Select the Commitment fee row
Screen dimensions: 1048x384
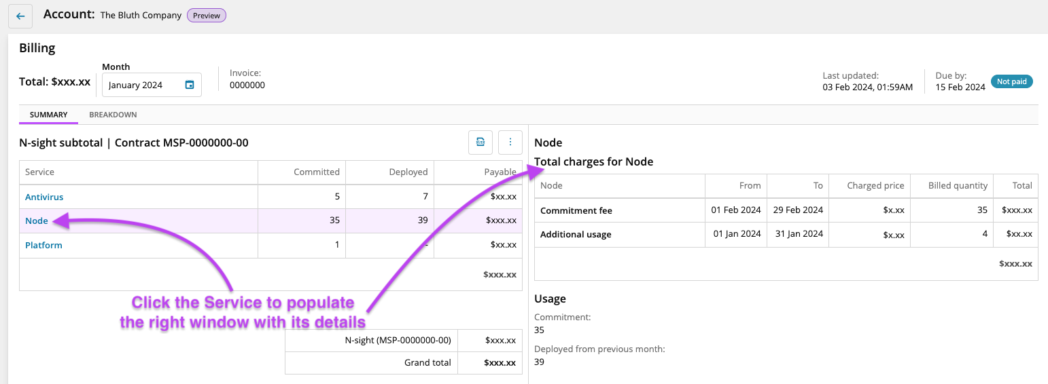pyautogui.click(x=576, y=210)
